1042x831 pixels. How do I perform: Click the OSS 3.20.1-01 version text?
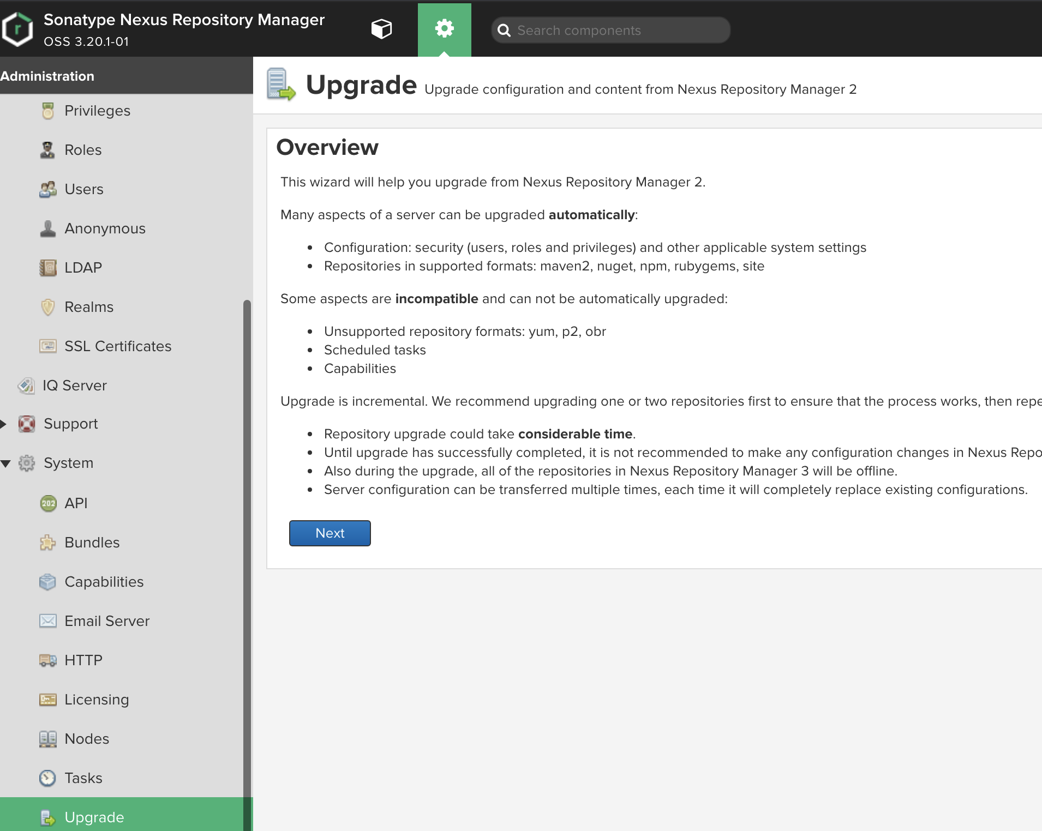tap(86, 42)
